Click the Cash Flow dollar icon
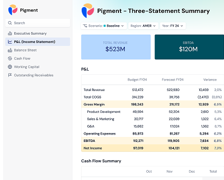224x180 pixels. coord(10,58)
